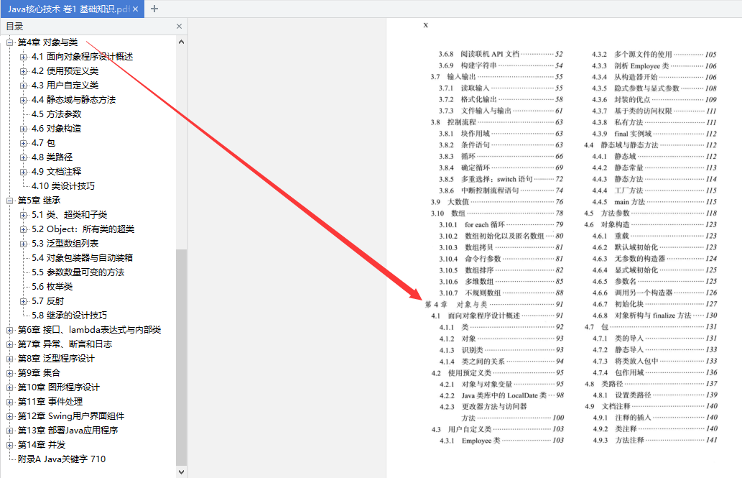Expand 第8章 泛型程序设计 node
This screenshot has height=478, width=742.
click(x=9, y=359)
